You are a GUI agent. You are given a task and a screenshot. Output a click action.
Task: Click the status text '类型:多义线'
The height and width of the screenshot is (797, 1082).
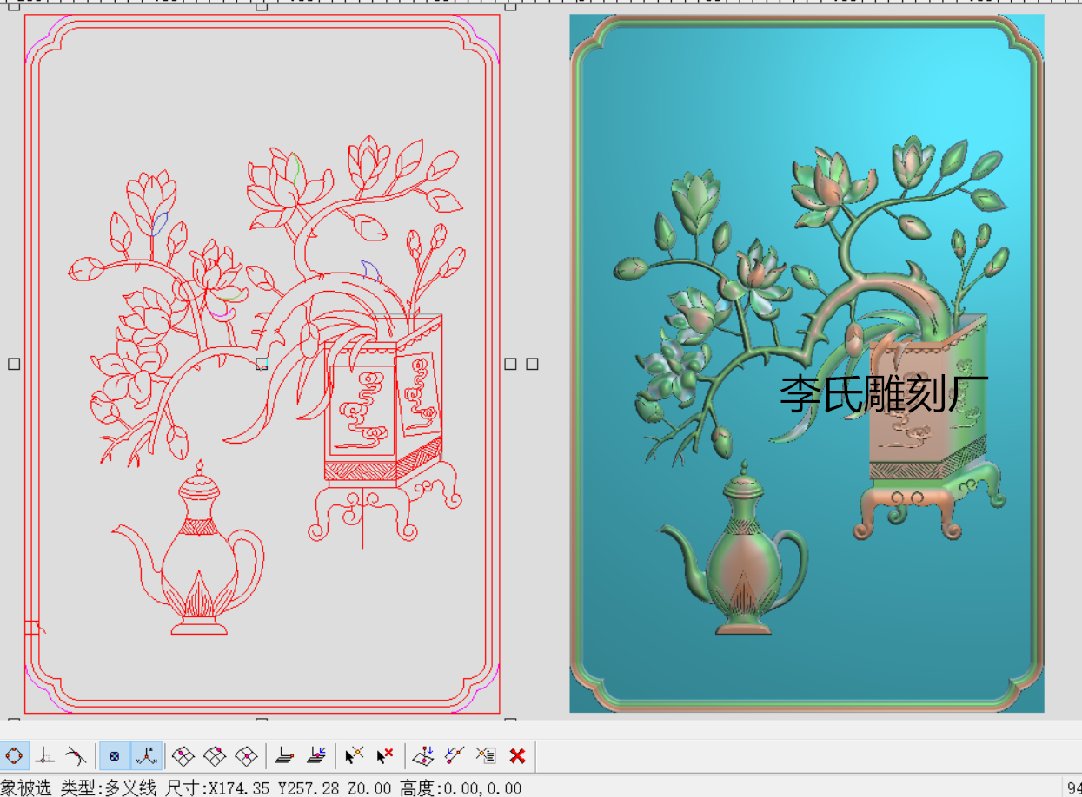[x=109, y=787]
